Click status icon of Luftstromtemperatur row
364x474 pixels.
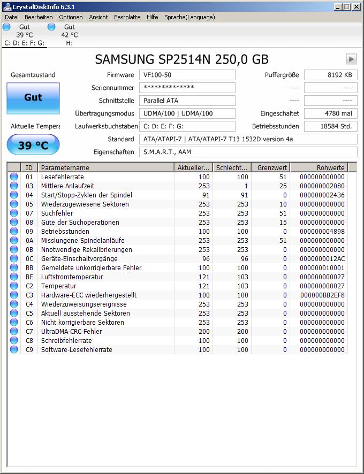coord(14,277)
